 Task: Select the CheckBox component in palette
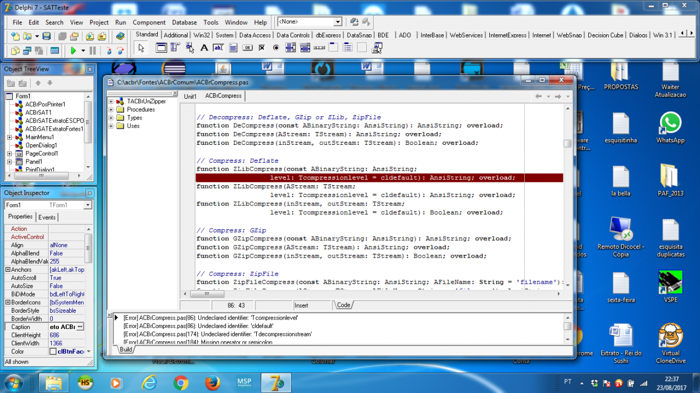(x=262, y=48)
